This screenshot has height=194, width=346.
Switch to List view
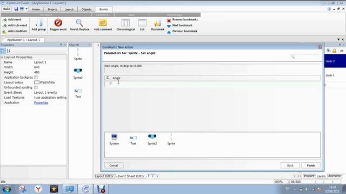tap(142, 25)
